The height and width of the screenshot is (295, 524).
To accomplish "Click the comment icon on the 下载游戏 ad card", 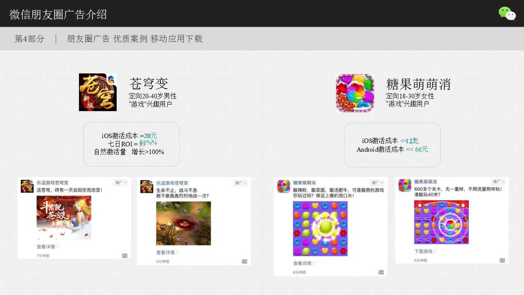I will (x=502, y=259).
